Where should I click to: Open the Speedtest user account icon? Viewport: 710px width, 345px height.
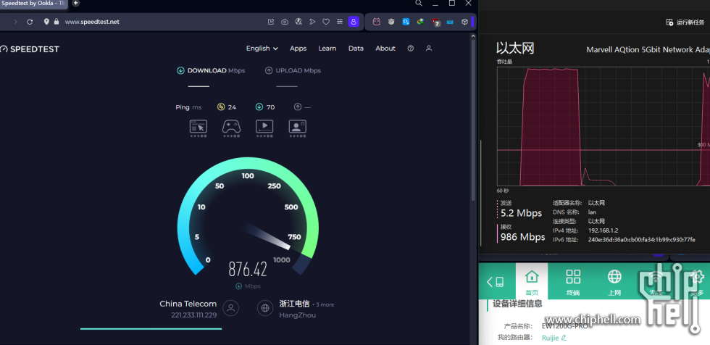pos(429,49)
